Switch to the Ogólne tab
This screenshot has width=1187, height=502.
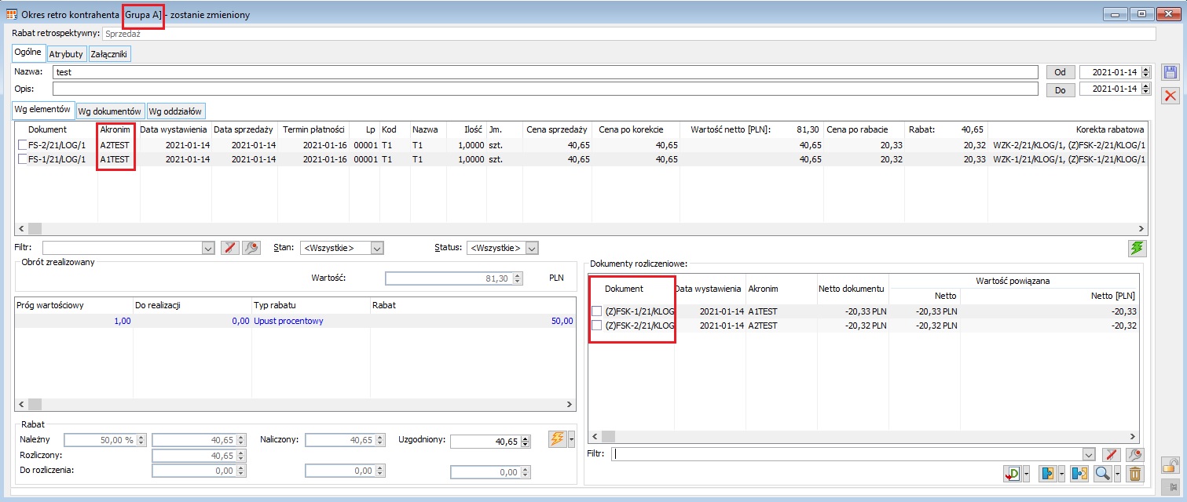click(x=27, y=53)
